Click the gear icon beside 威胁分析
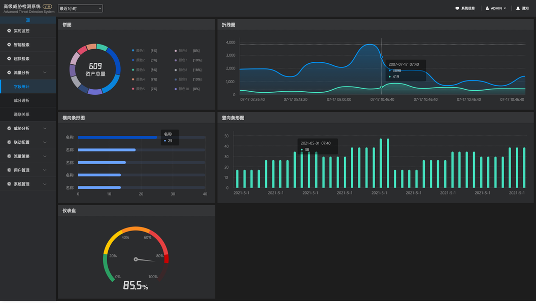Image resolution: width=536 pixels, height=304 pixels. click(x=9, y=128)
